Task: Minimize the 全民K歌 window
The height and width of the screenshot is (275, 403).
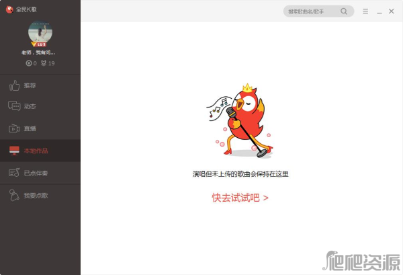Action: [379, 11]
